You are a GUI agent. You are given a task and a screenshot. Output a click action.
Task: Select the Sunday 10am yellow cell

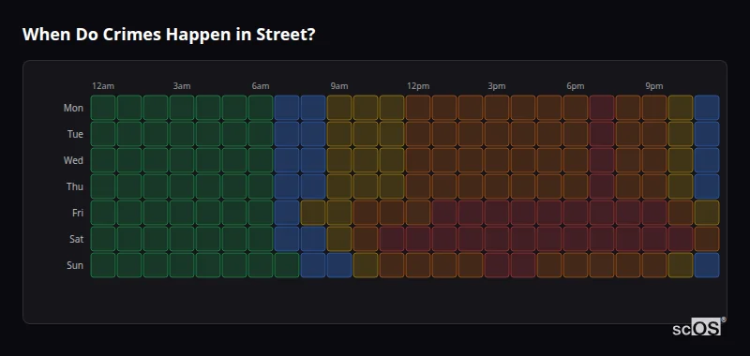pos(366,265)
